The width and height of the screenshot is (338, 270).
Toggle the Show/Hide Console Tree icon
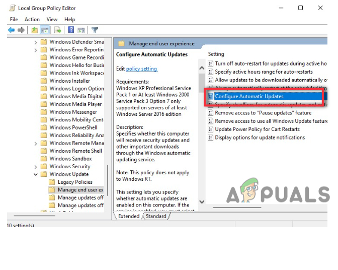(45, 30)
